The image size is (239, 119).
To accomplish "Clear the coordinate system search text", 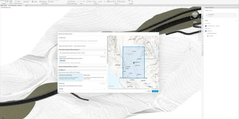I will click(105, 53).
